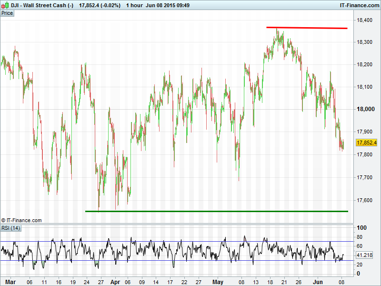Click the Apr label on the time axis
The width and height of the screenshot is (381, 286).
[114, 282]
